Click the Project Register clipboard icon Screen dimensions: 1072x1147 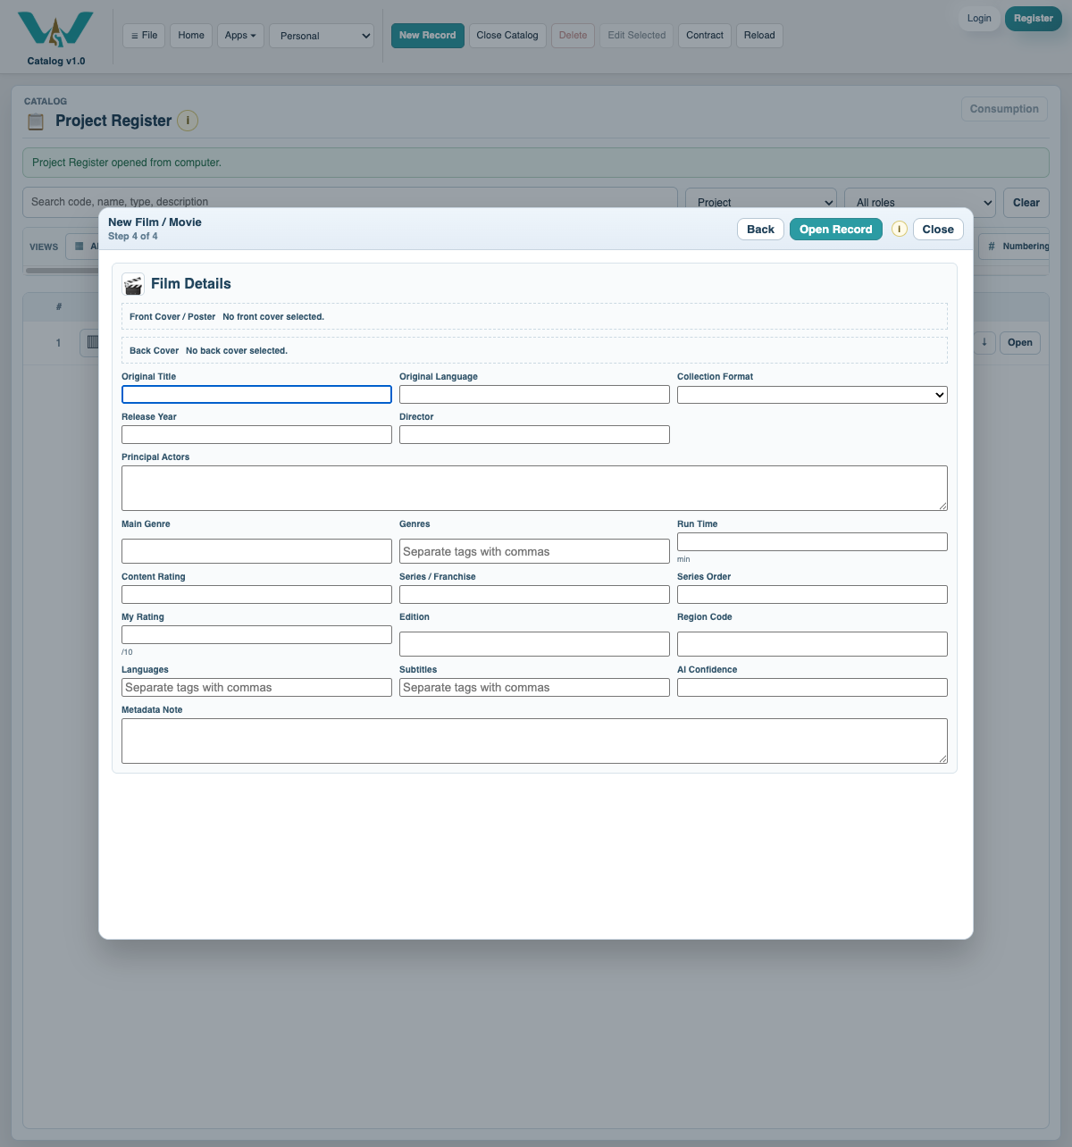(x=36, y=121)
